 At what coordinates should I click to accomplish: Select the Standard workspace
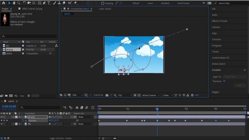165,3
